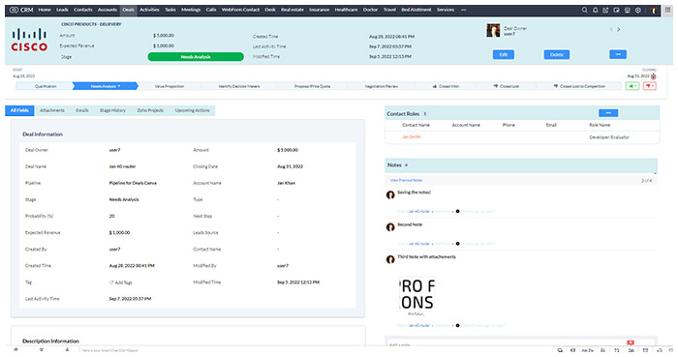
Task: Click the closing date reminder icon
Action: 654,76
